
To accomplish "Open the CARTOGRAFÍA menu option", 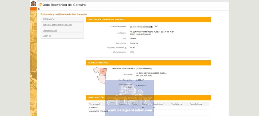I will (62, 19).
